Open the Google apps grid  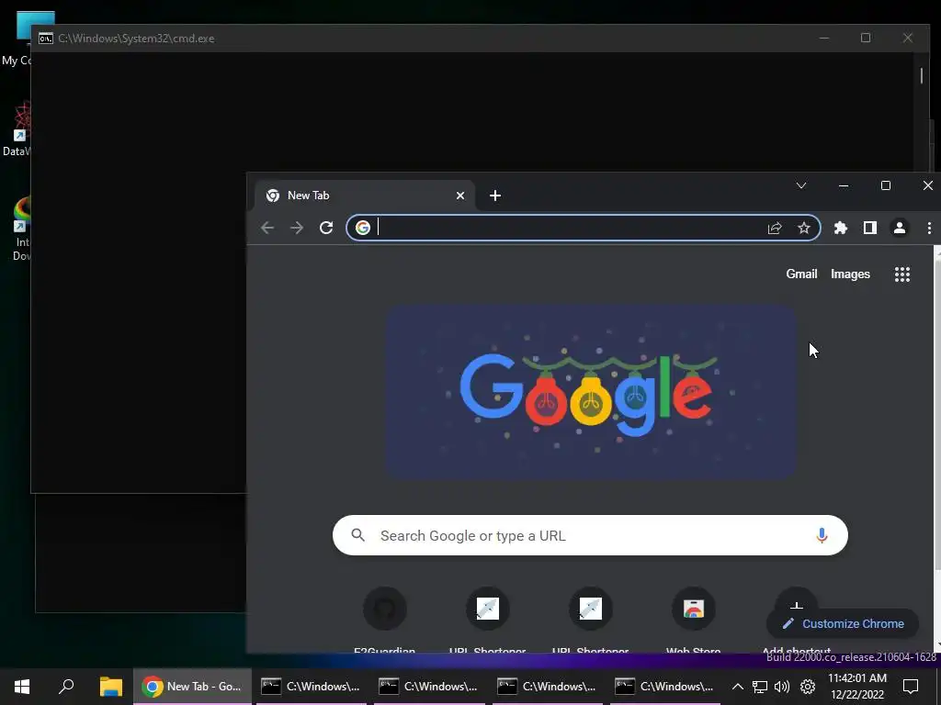902,274
